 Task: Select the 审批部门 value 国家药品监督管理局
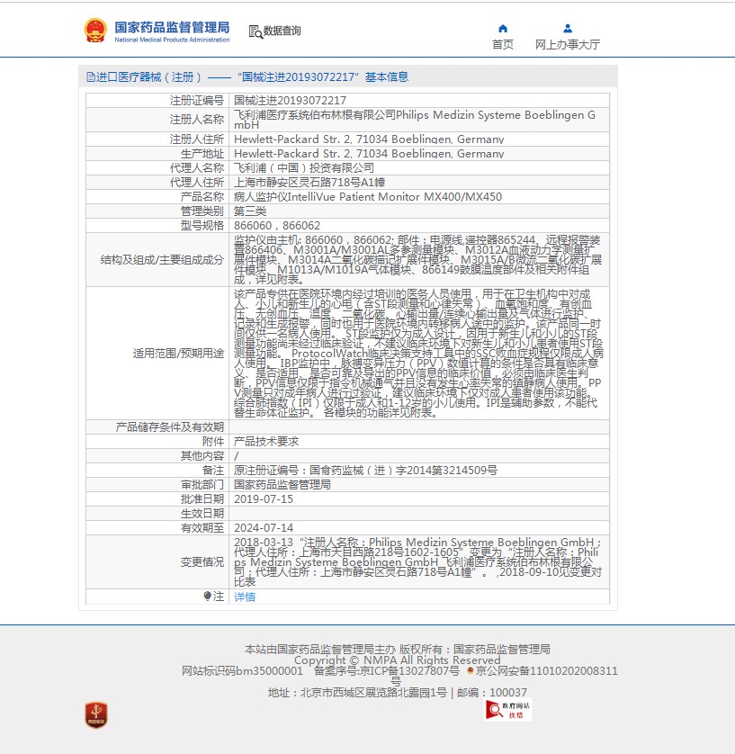tap(282, 485)
